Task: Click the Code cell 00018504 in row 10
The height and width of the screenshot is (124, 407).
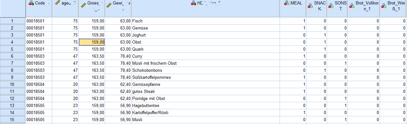Action: (x=39, y=85)
